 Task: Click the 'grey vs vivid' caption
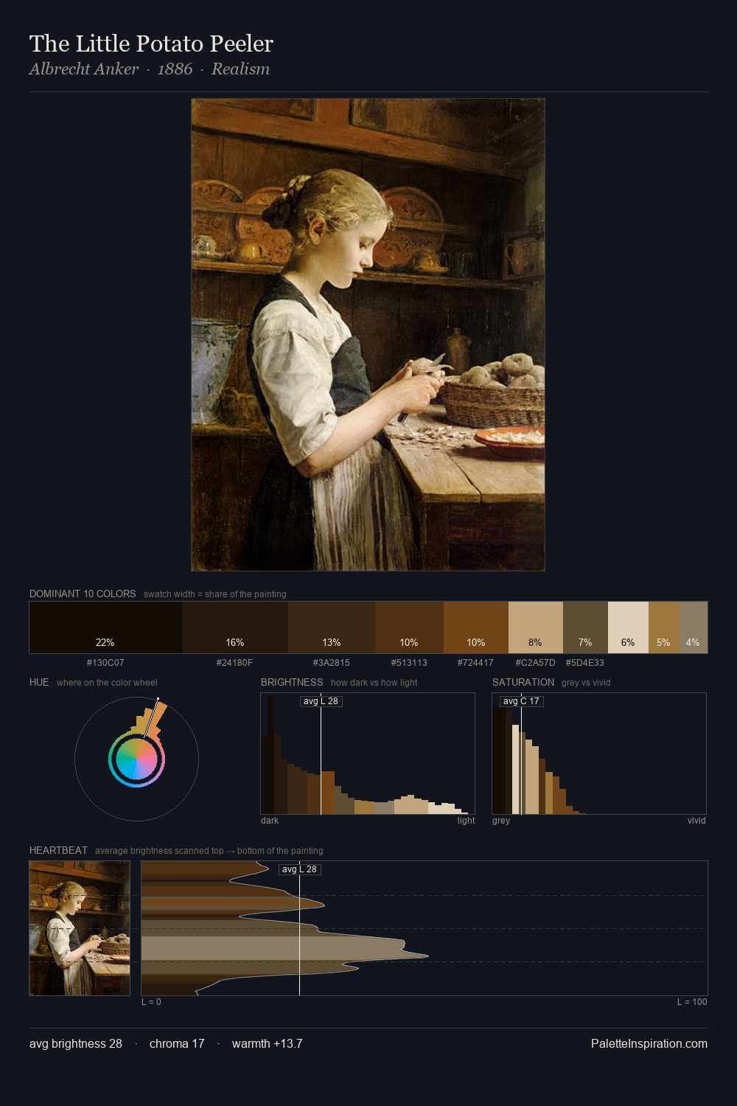pyautogui.click(x=586, y=683)
